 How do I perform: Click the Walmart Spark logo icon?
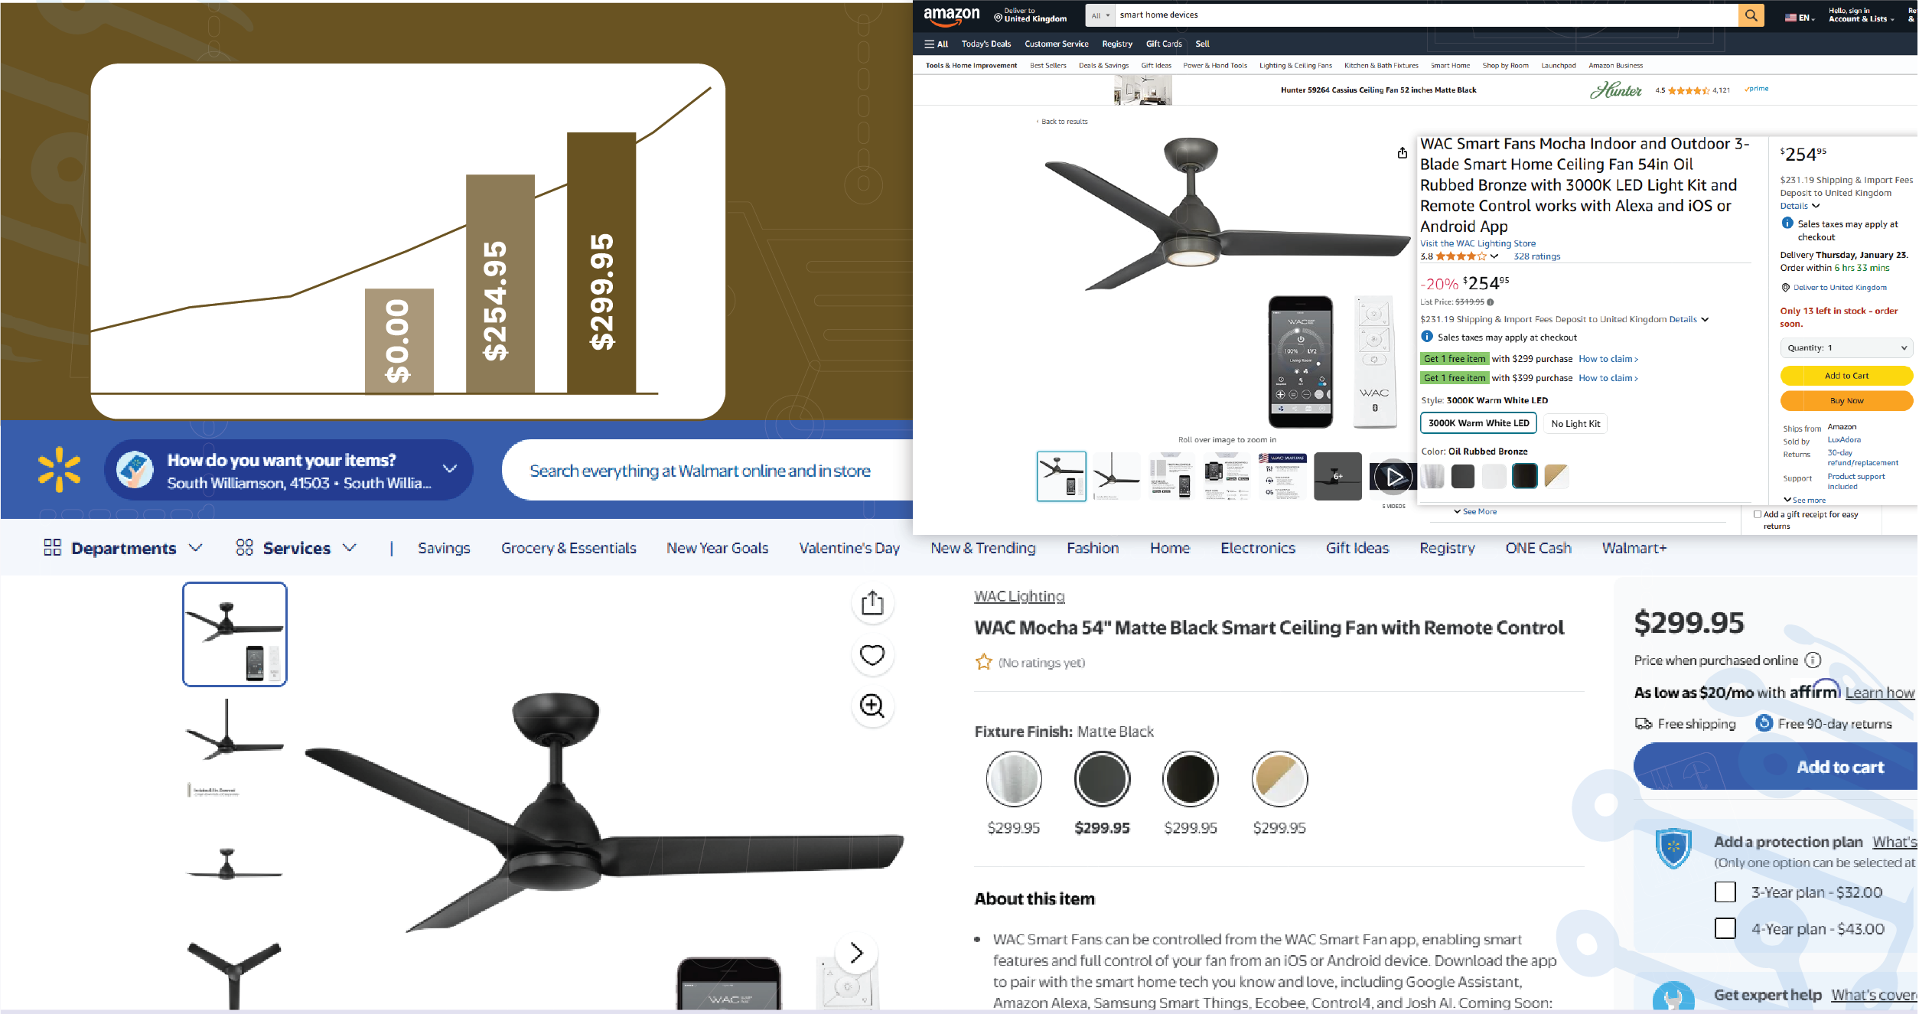click(x=57, y=471)
